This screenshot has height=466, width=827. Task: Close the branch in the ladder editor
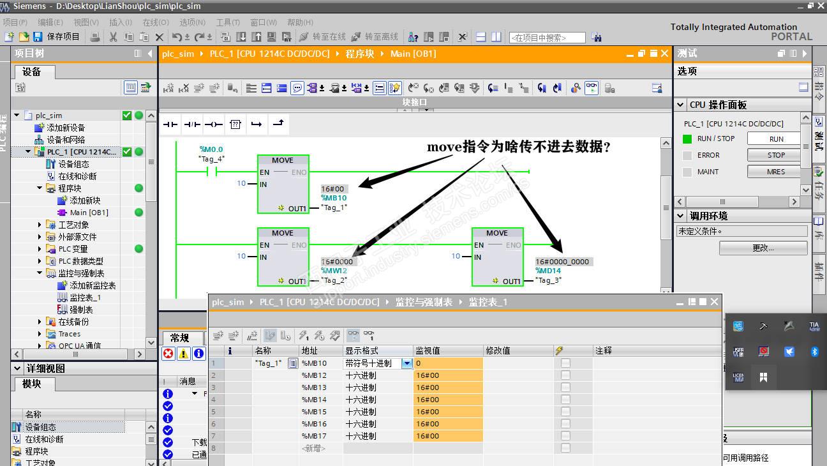278,124
